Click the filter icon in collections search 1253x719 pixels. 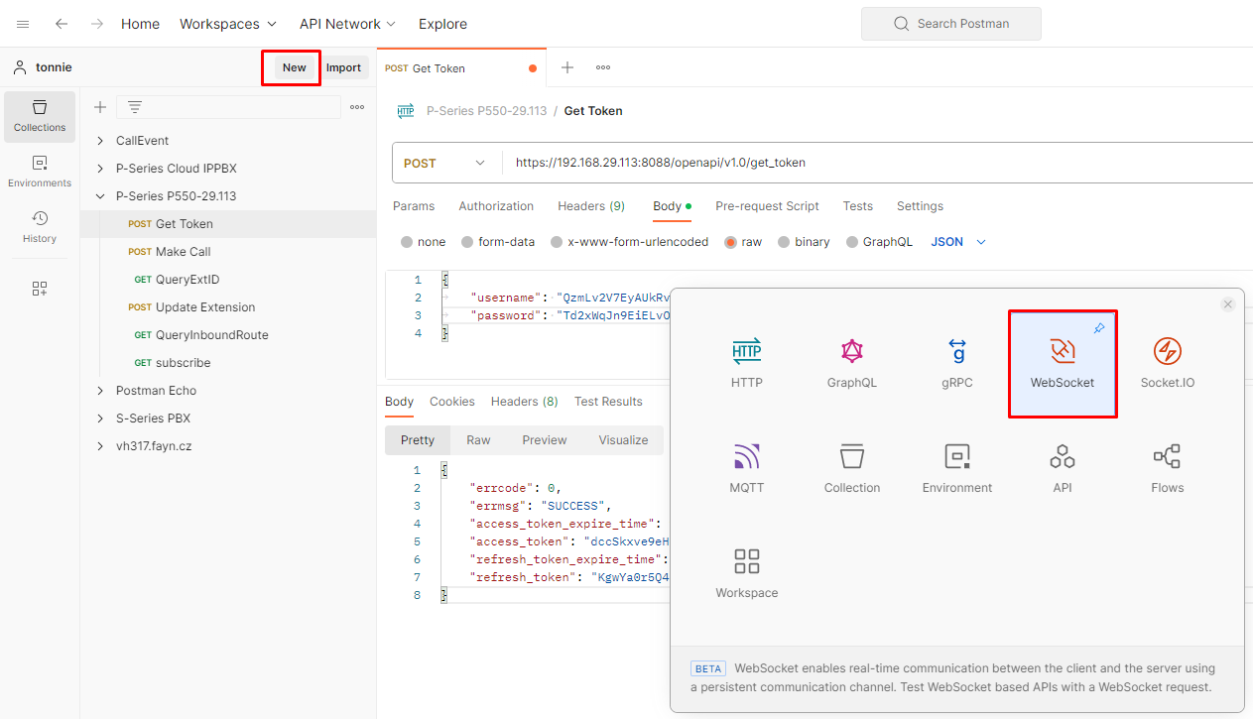click(135, 107)
